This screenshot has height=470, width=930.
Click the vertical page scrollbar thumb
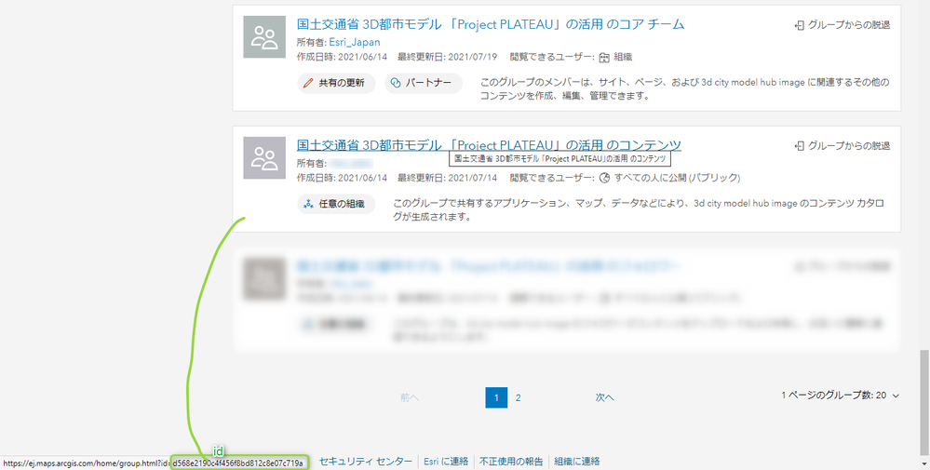pyautogui.click(x=924, y=402)
